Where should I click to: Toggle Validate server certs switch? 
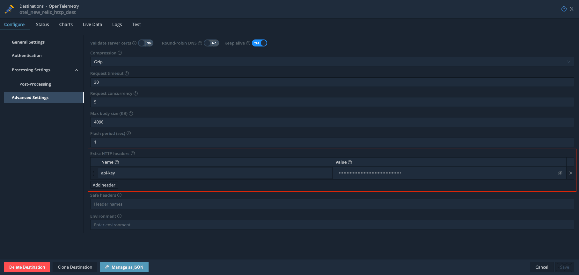point(146,43)
